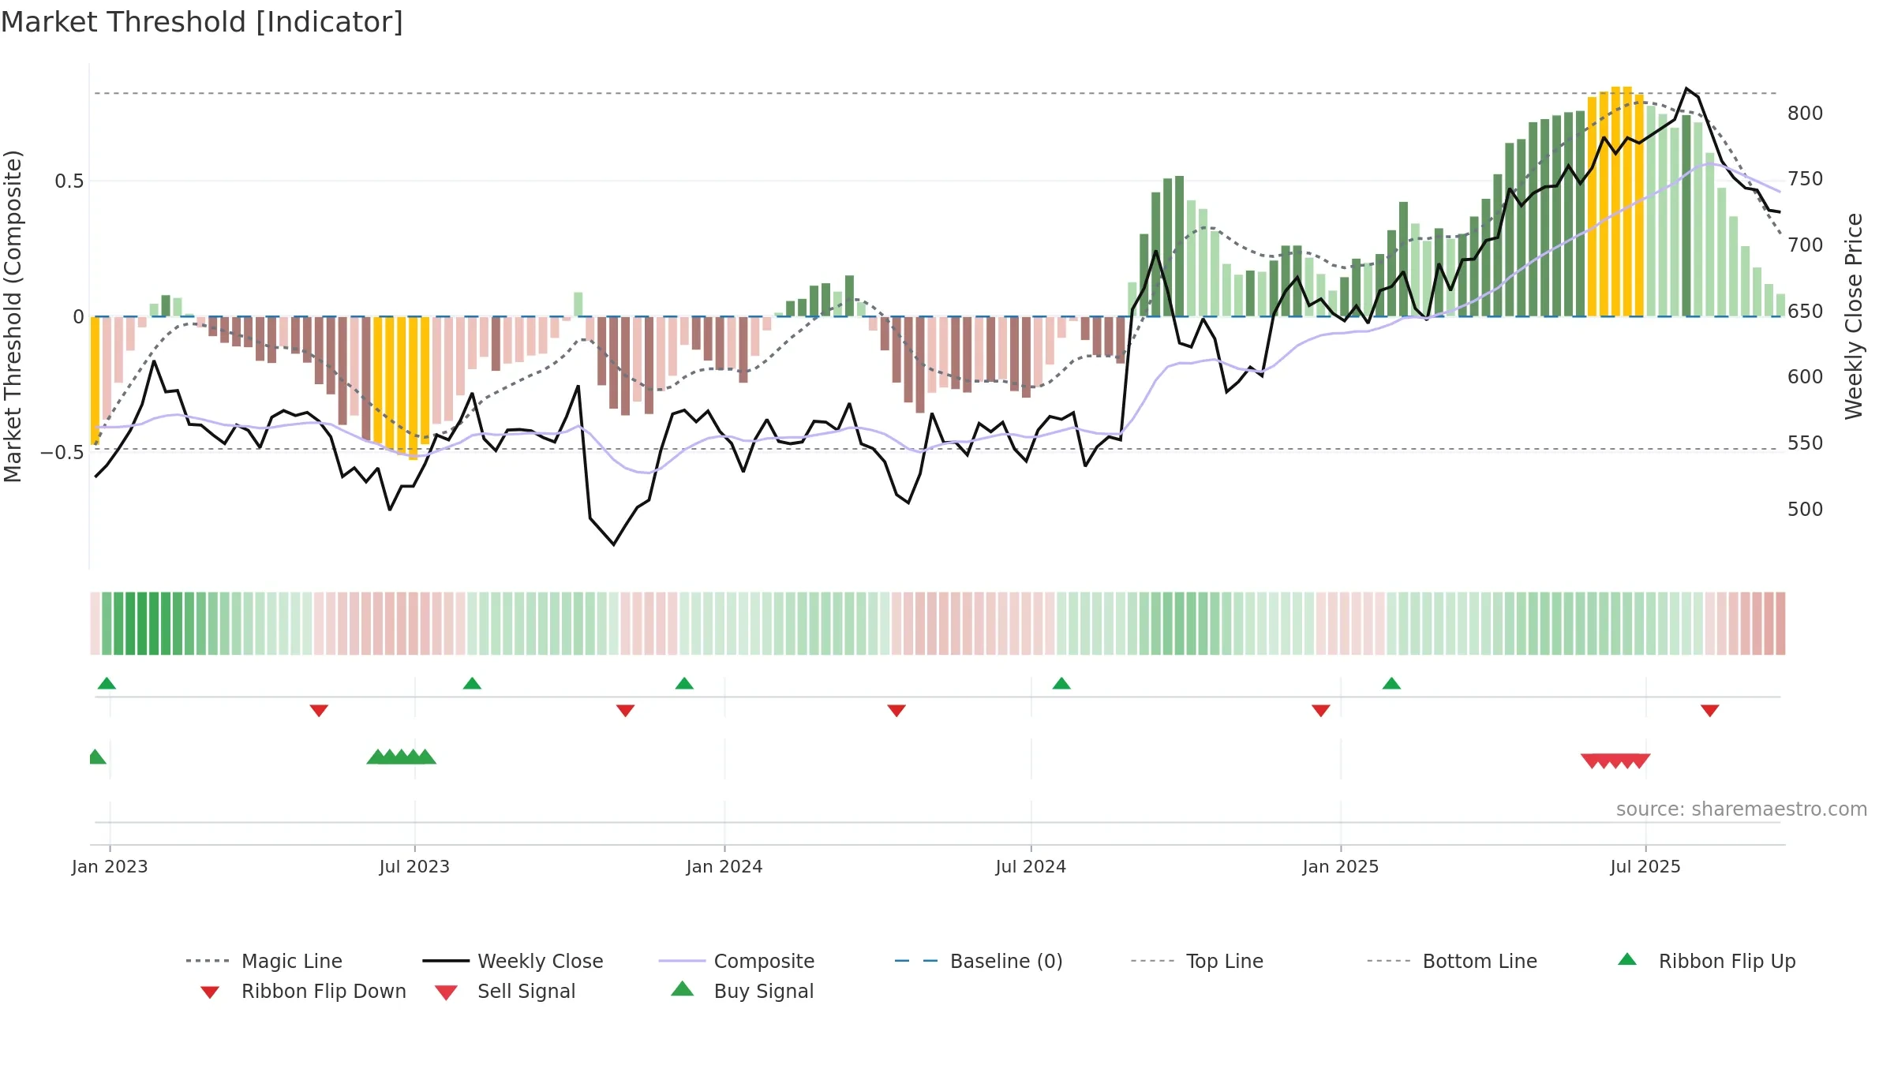
Task: Click the Ribbon Flip Down marker before Jan 2024
Action: [x=625, y=711]
